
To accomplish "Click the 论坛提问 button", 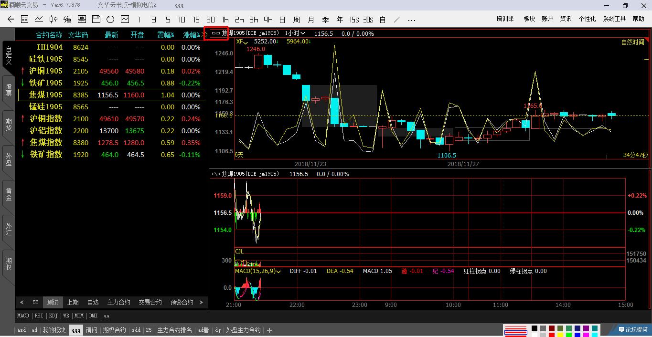I will pyautogui.click(x=633, y=330).
